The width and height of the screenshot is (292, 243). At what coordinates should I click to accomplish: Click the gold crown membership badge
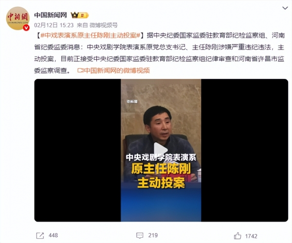pos(79,15)
